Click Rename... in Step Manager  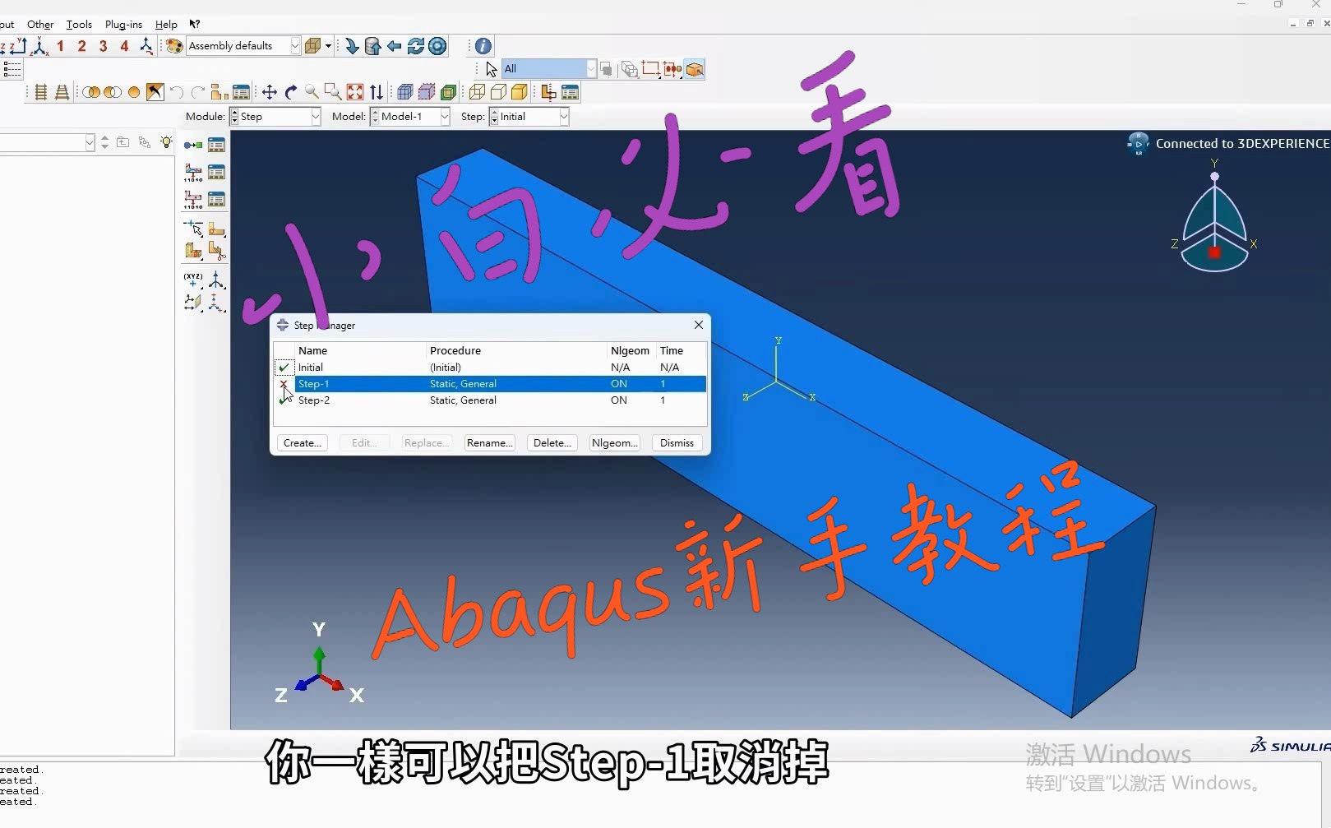[x=490, y=443]
